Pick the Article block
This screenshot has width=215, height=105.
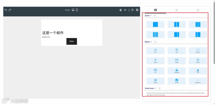155,81
